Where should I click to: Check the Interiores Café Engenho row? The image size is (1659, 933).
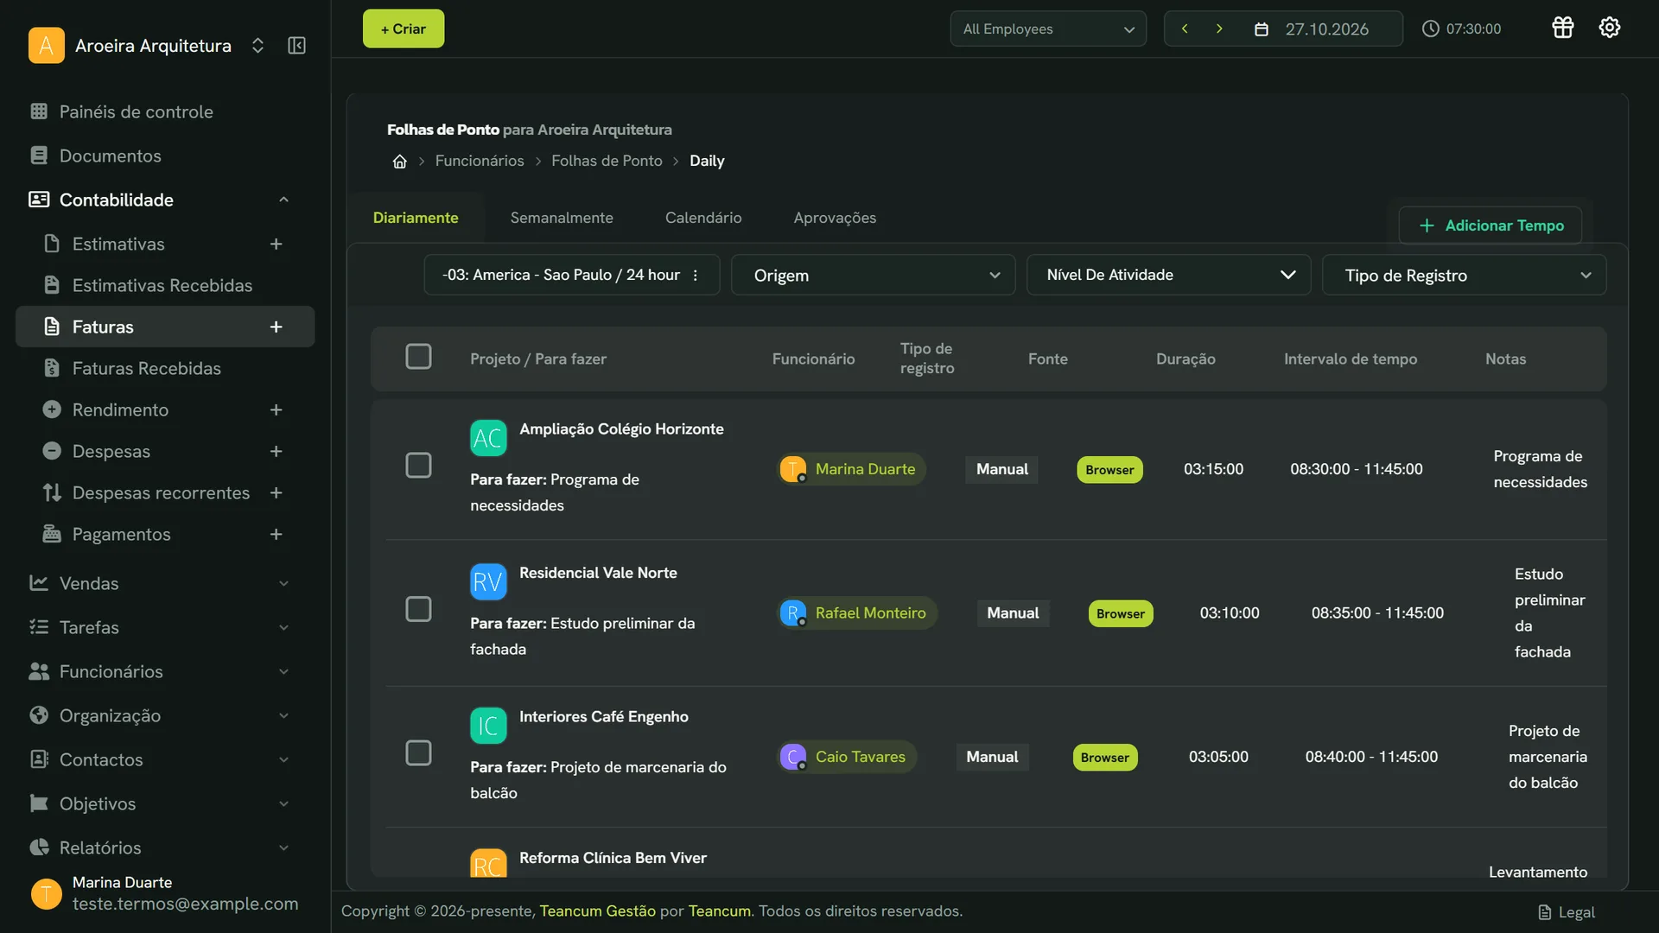tap(418, 753)
